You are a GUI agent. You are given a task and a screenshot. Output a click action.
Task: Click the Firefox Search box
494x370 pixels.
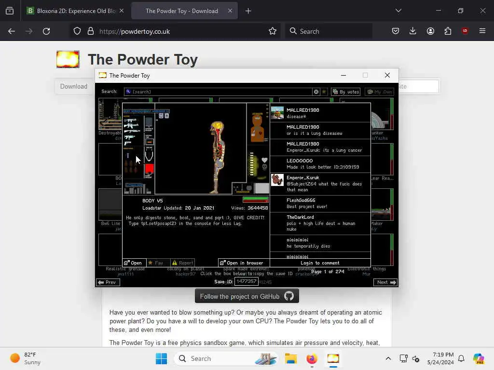point(329,31)
